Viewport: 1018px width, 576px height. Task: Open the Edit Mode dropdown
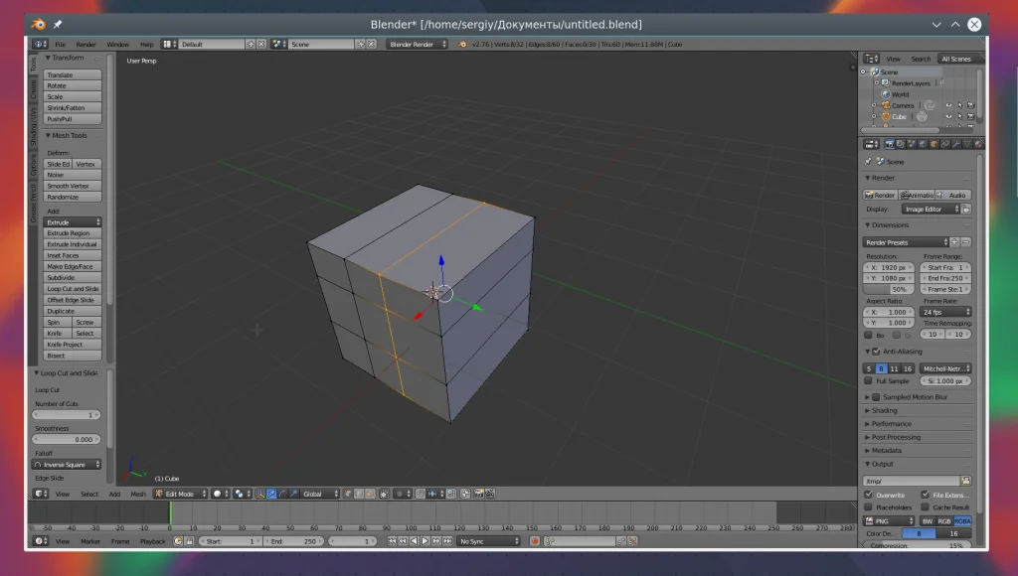click(180, 494)
